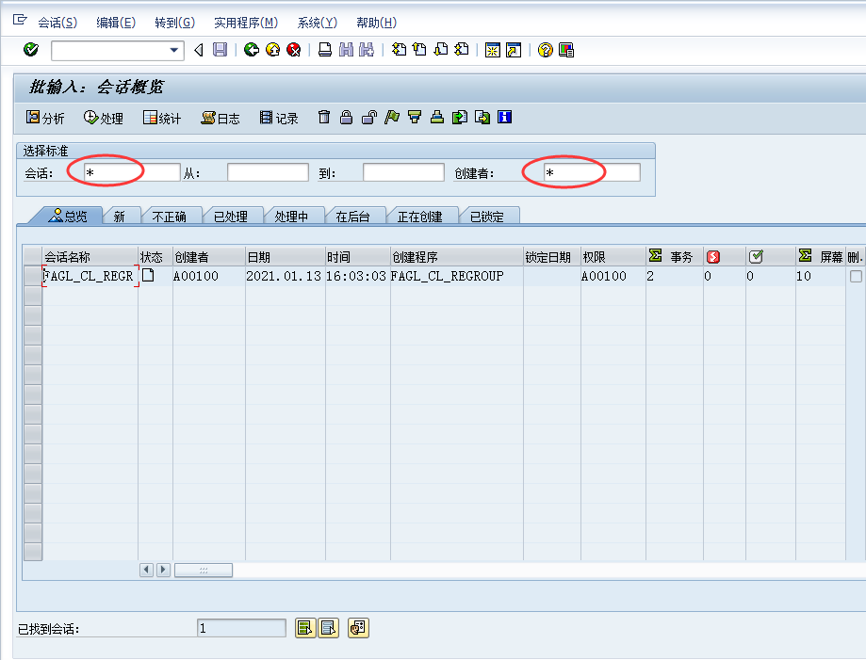Go to the last page icon

[x=462, y=50]
